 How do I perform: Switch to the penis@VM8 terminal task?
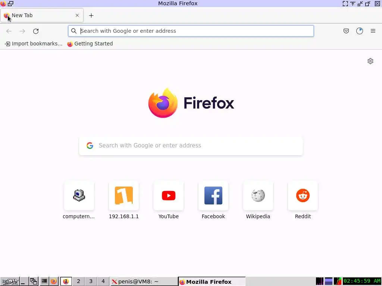[x=144, y=282]
